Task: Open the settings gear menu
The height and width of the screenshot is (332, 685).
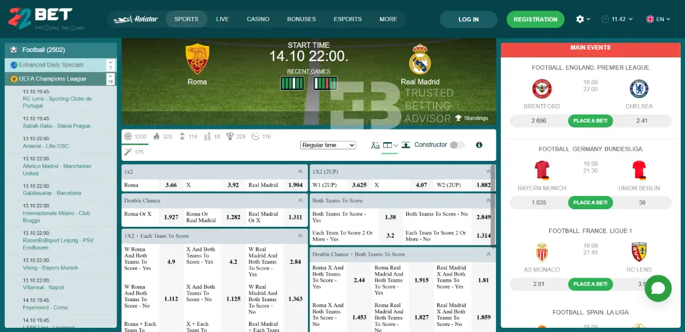Action: click(583, 19)
